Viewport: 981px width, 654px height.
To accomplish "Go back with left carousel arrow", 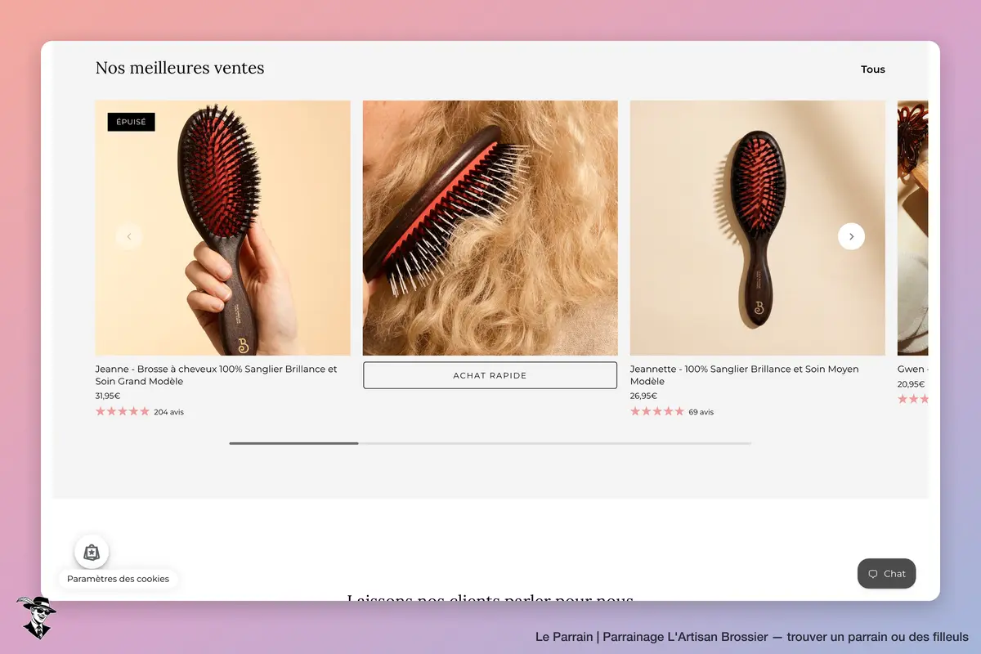I will pyautogui.click(x=128, y=236).
